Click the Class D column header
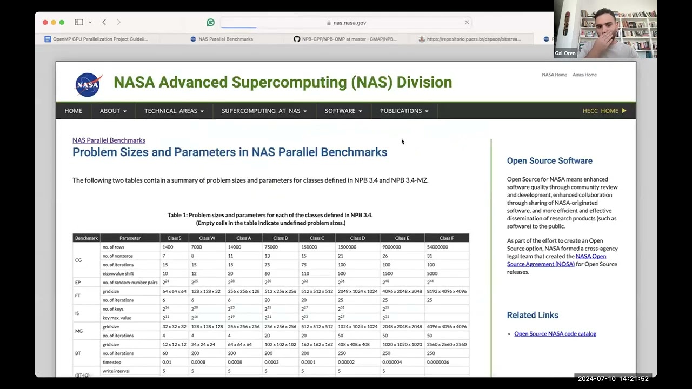The width and height of the screenshot is (692, 389). 357,238
